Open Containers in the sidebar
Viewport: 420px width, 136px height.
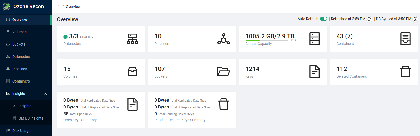[26, 81]
